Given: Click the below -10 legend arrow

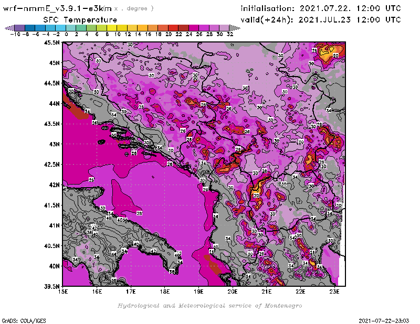Looking at the screenshot, I should click(x=9, y=28).
